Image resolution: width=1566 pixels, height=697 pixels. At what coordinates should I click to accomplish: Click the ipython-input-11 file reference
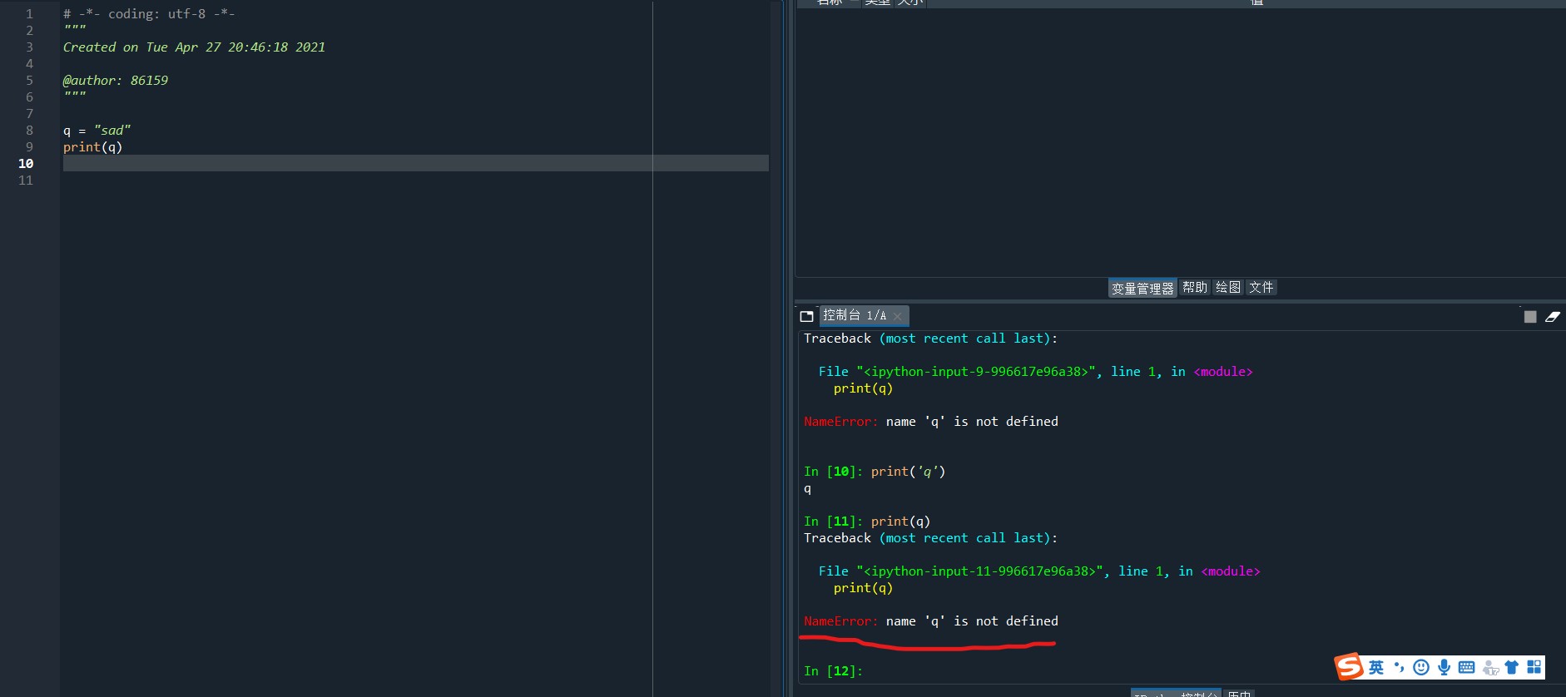point(979,571)
